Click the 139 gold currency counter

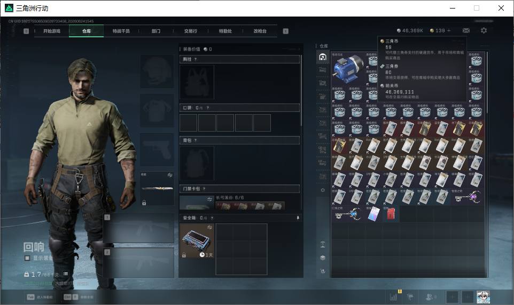[x=437, y=30]
